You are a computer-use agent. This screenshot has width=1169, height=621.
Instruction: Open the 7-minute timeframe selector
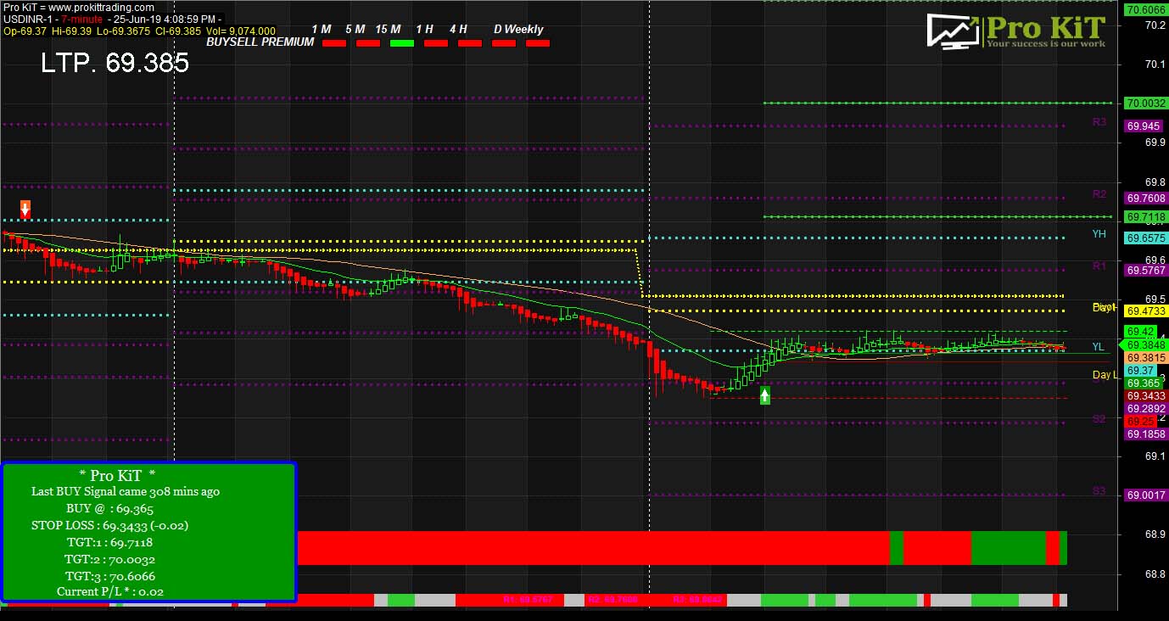click(83, 17)
